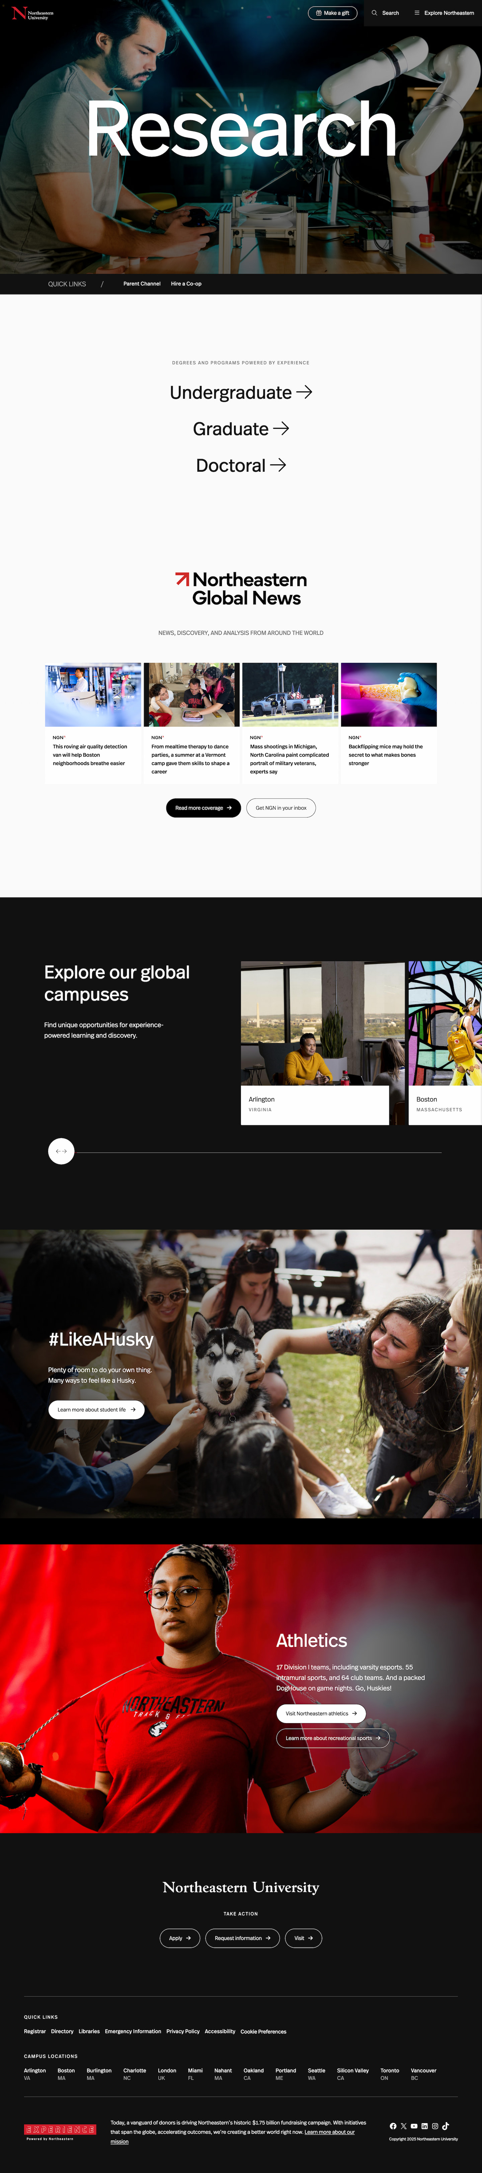This screenshot has width=482, height=2173.
Task: Open the Burlington MA campus location link
Action: coord(99,2074)
